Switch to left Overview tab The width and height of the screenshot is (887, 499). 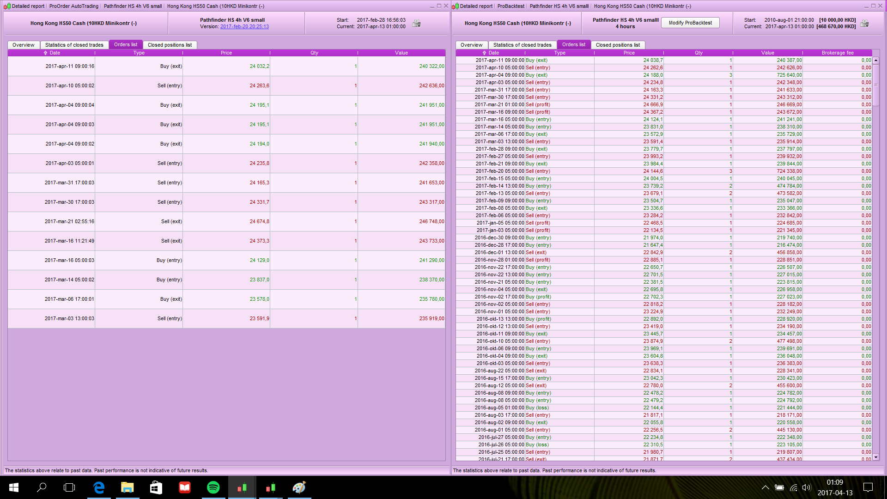[x=23, y=45]
